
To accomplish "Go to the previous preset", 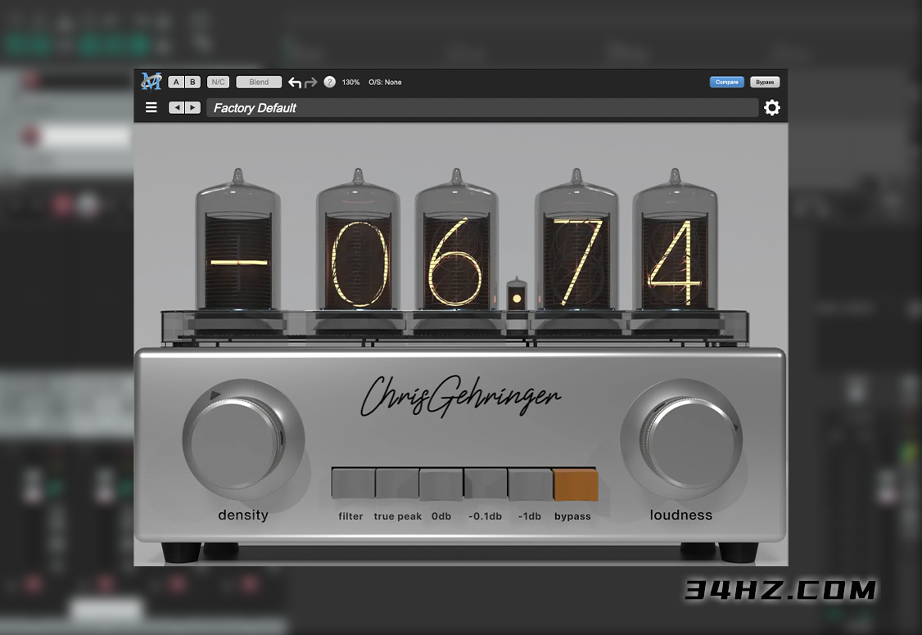I will coord(176,107).
